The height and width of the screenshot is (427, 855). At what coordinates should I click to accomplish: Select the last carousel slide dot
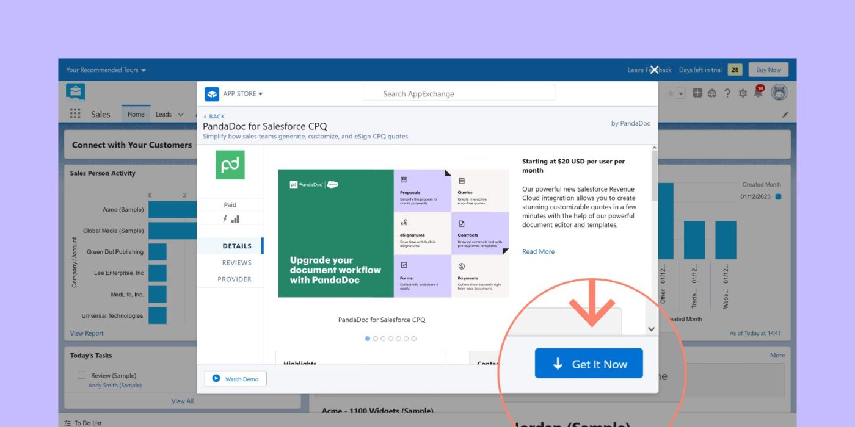(x=414, y=339)
